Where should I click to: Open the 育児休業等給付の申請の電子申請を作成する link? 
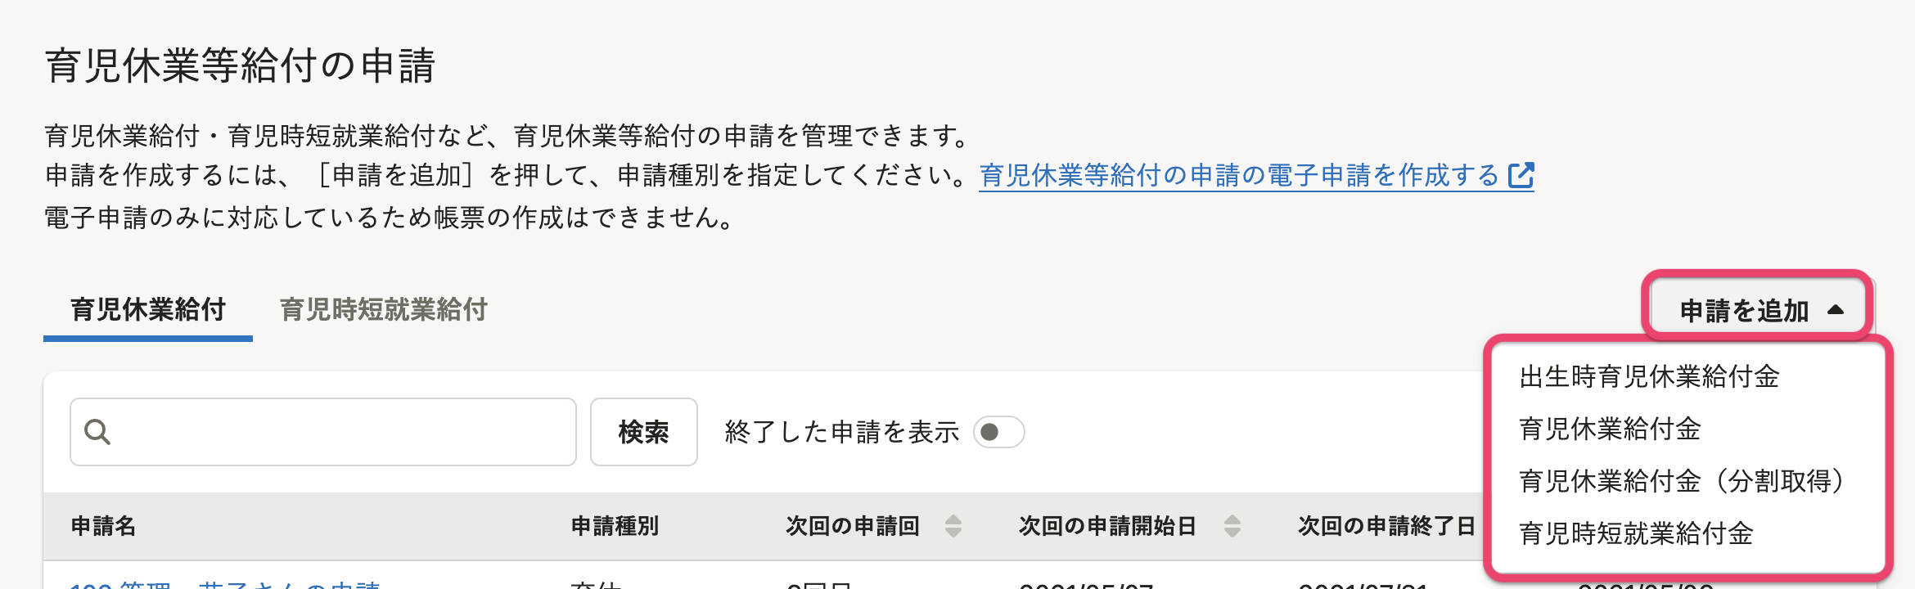pos(1239,176)
